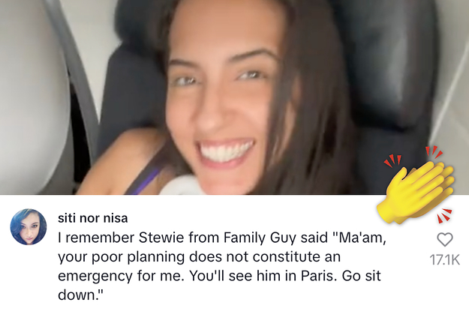Click the 17.1K like count

444,260
